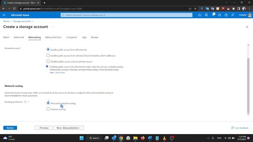Click the browser back arrow
Screen dimensions: 253x142
(4, 9)
